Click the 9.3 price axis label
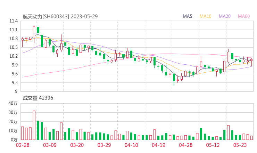Image resolution: width=257 pixels, height=153 pixels. (15, 82)
